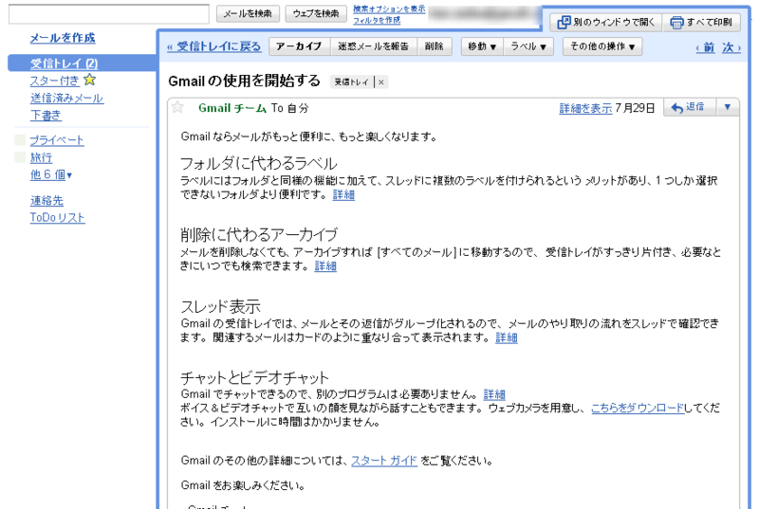
Task: Open 連絡先 in sidebar
Action: (x=46, y=201)
